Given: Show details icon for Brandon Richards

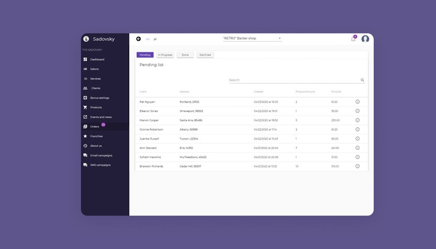Looking at the screenshot, I should 357,166.
